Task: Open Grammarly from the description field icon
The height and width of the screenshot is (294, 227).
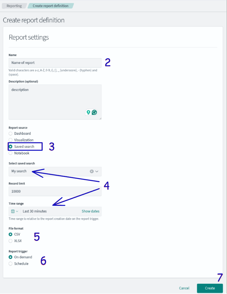Action: 94,112
